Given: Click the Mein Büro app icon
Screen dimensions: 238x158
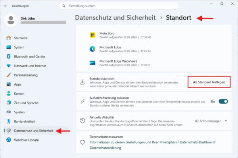Looking at the screenshot, I should pyautogui.click(x=92, y=35).
